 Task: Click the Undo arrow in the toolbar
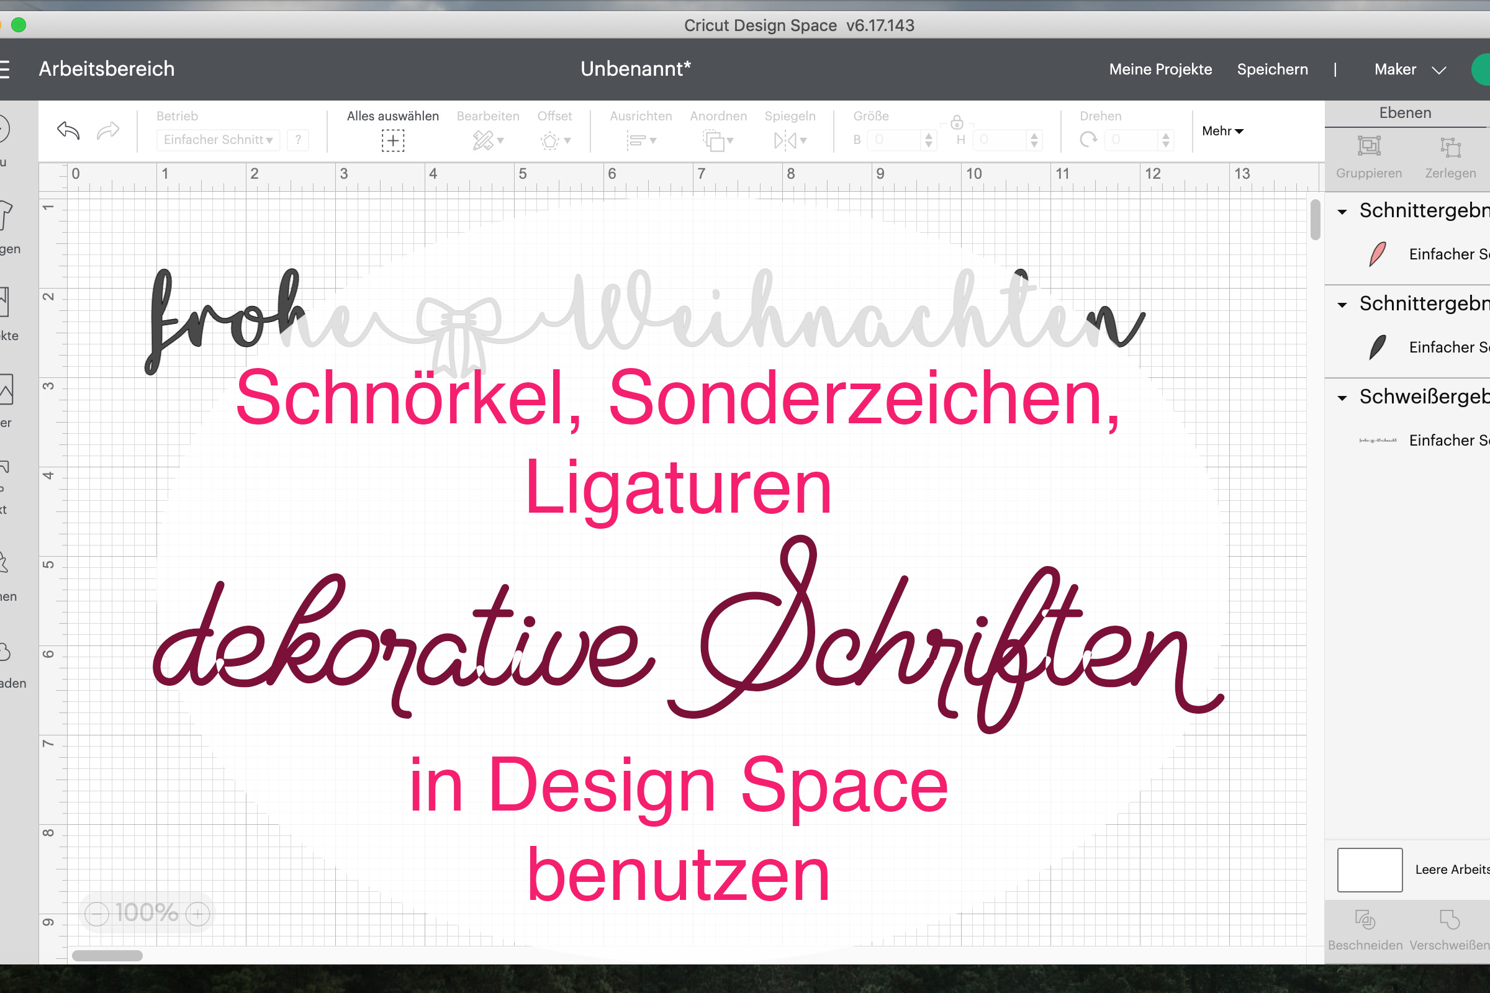point(68,130)
